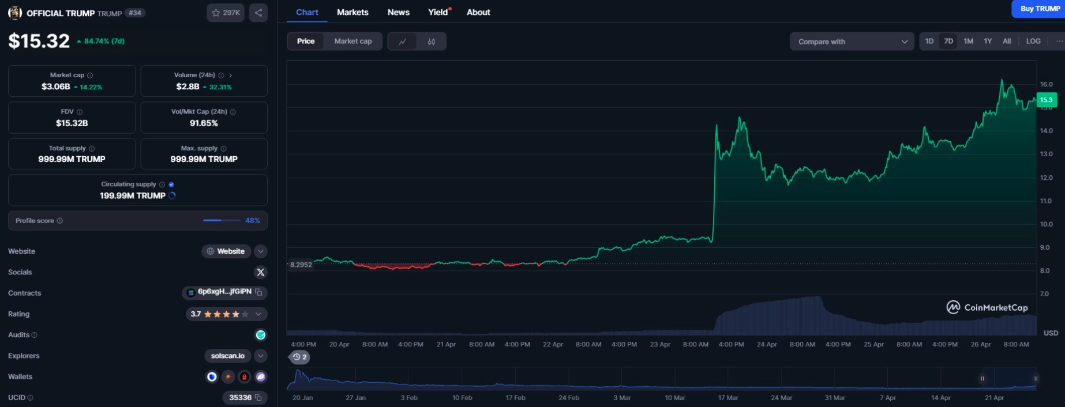Switch to line chart view

(x=403, y=42)
